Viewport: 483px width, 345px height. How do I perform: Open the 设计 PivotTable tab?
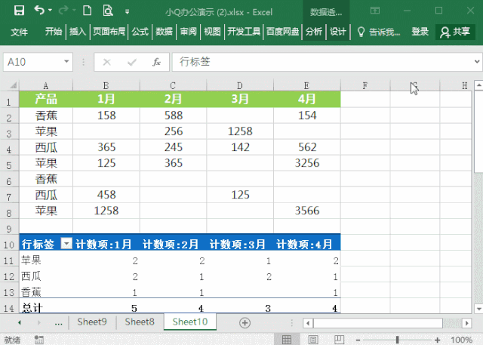click(337, 32)
